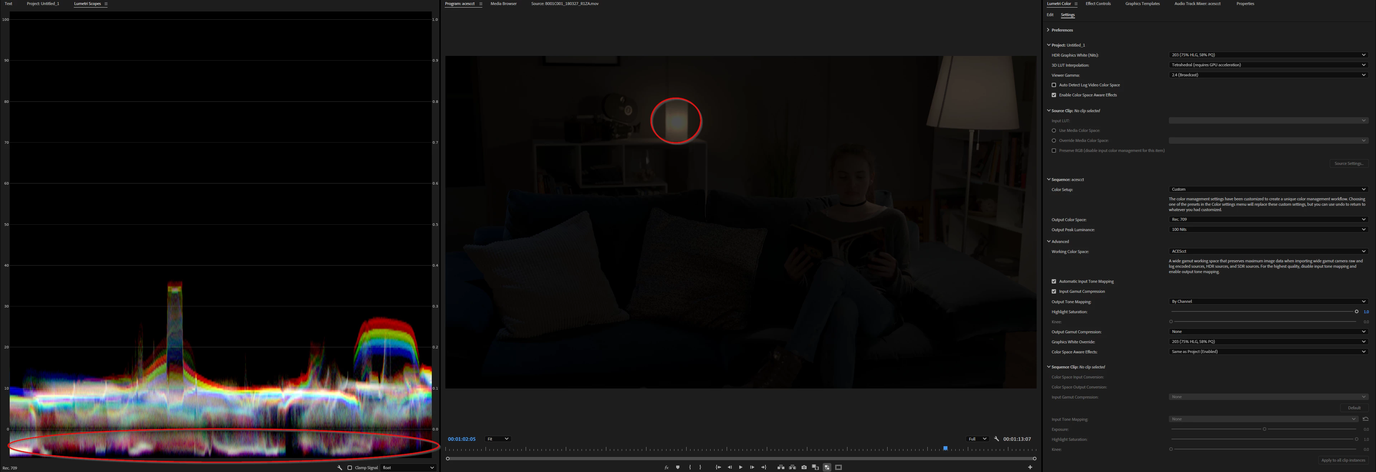1376x472 pixels.
Task: Check Auto Detect Log Video Color Space
Action: 1054,85
